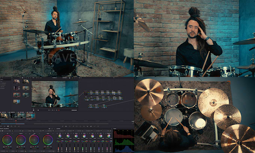
Task: Adjust the magenta vertical level slider
Action: pyautogui.click(x=107, y=147)
